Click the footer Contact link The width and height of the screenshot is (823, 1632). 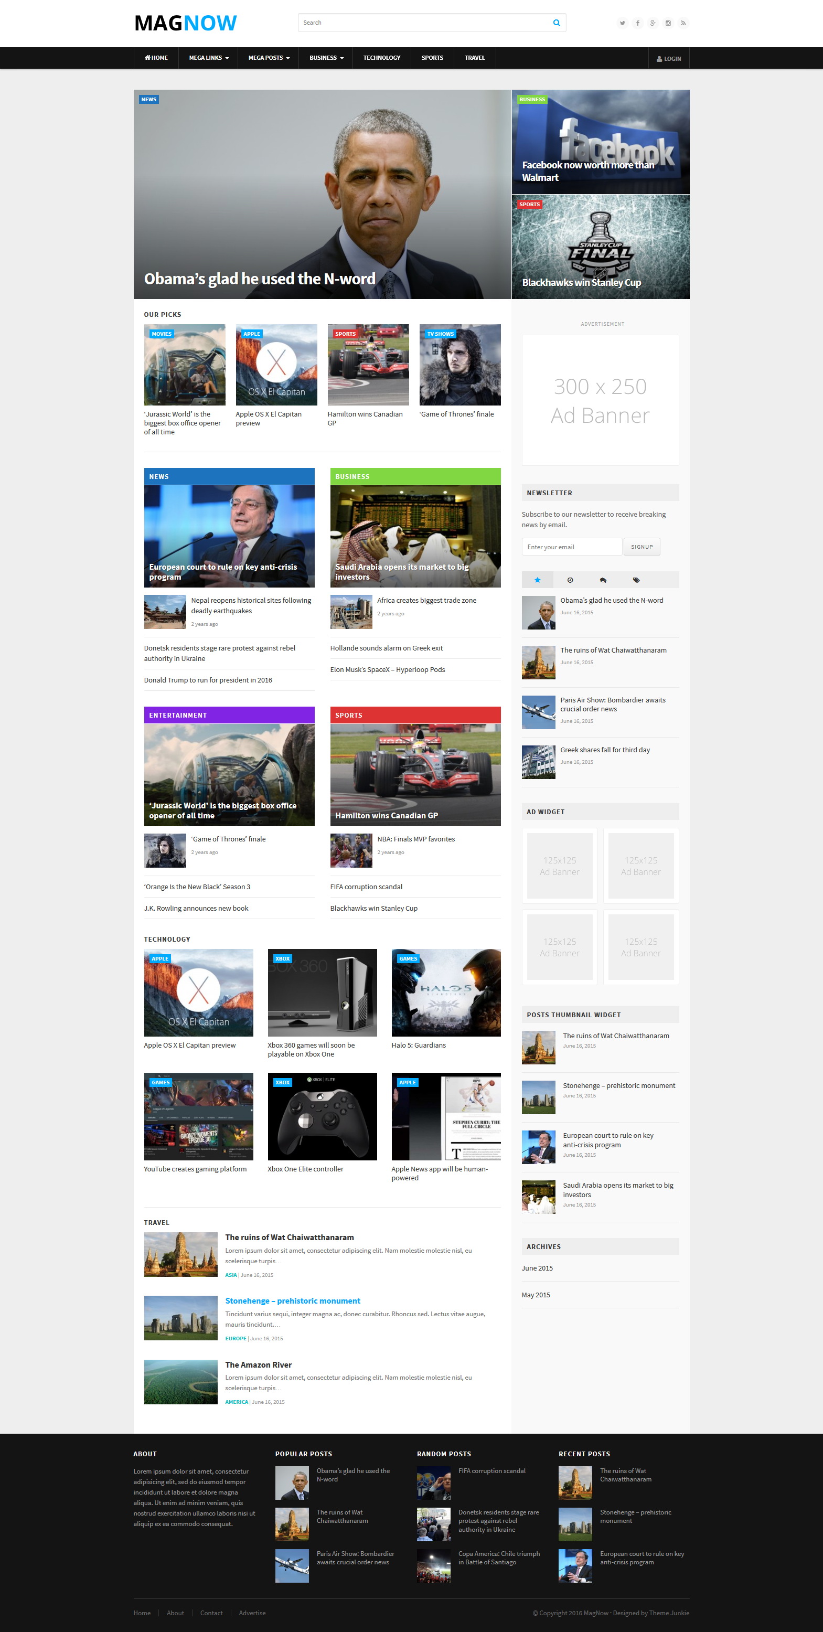coord(211,1613)
